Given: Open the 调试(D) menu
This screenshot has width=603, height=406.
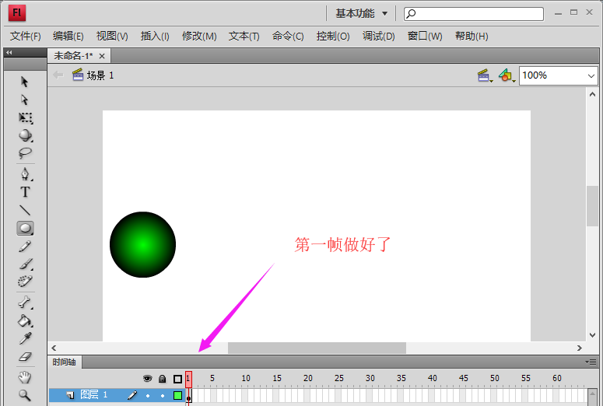Looking at the screenshot, I should click(x=378, y=36).
